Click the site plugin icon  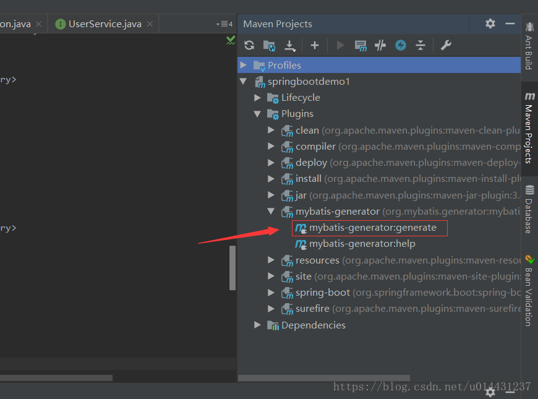point(287,277)
